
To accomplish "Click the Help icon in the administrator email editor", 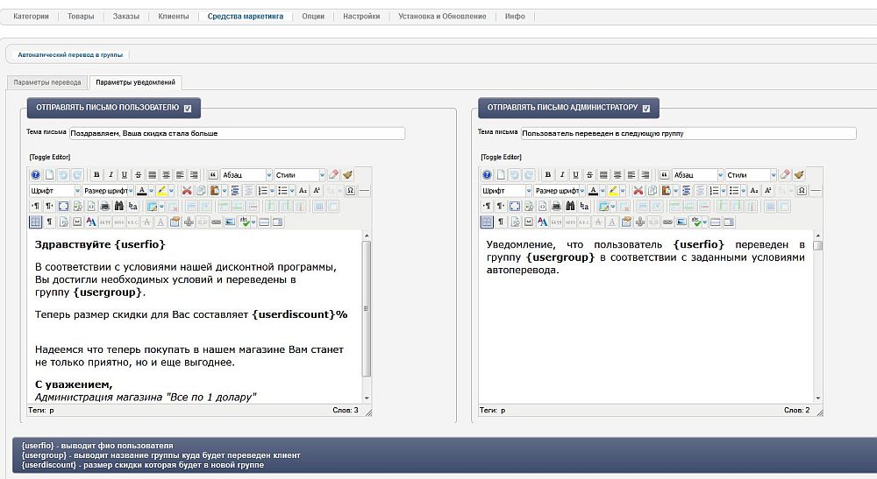I will pos(488,175).
